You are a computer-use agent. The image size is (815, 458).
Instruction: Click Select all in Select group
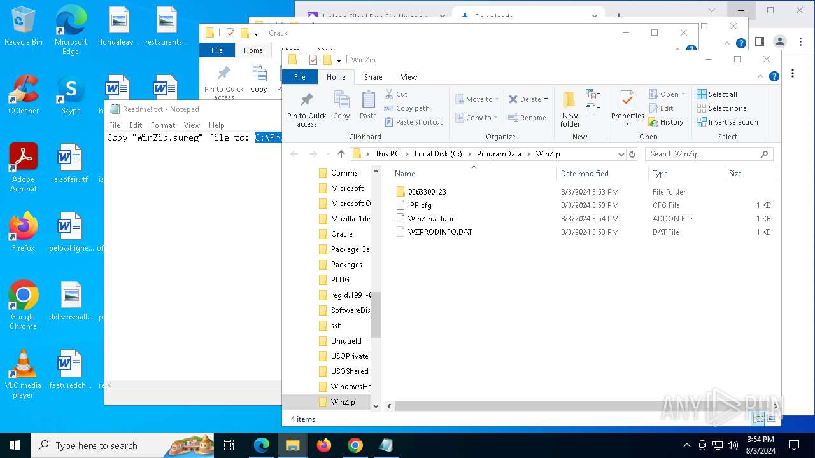717,94
